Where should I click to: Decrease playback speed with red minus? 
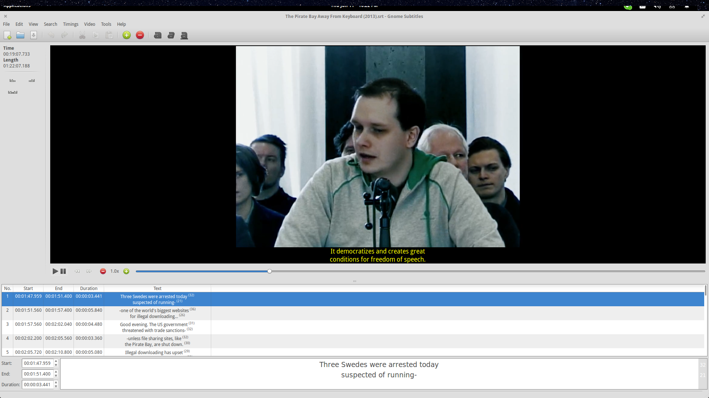[103, 271]
